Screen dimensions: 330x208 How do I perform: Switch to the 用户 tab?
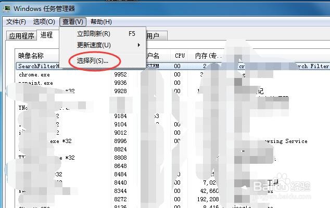[156, 36]
